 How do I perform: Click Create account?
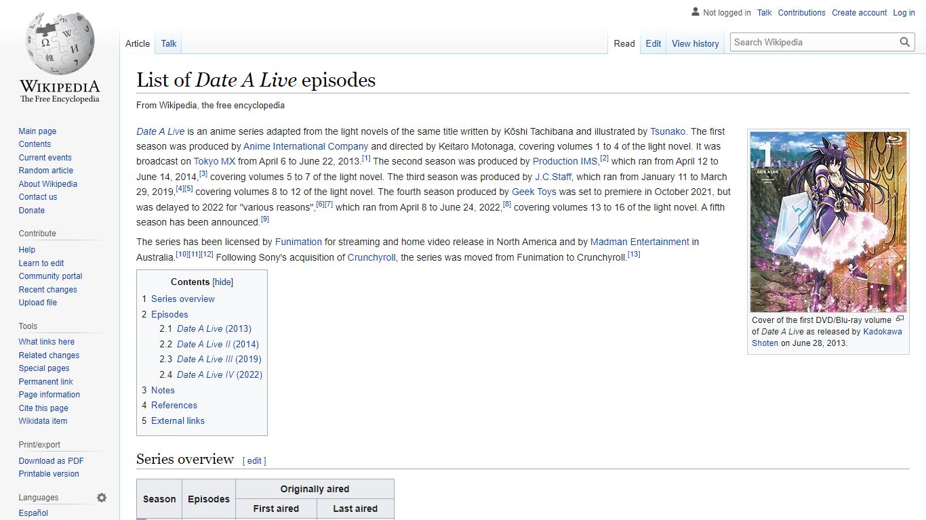click(860, 13)
